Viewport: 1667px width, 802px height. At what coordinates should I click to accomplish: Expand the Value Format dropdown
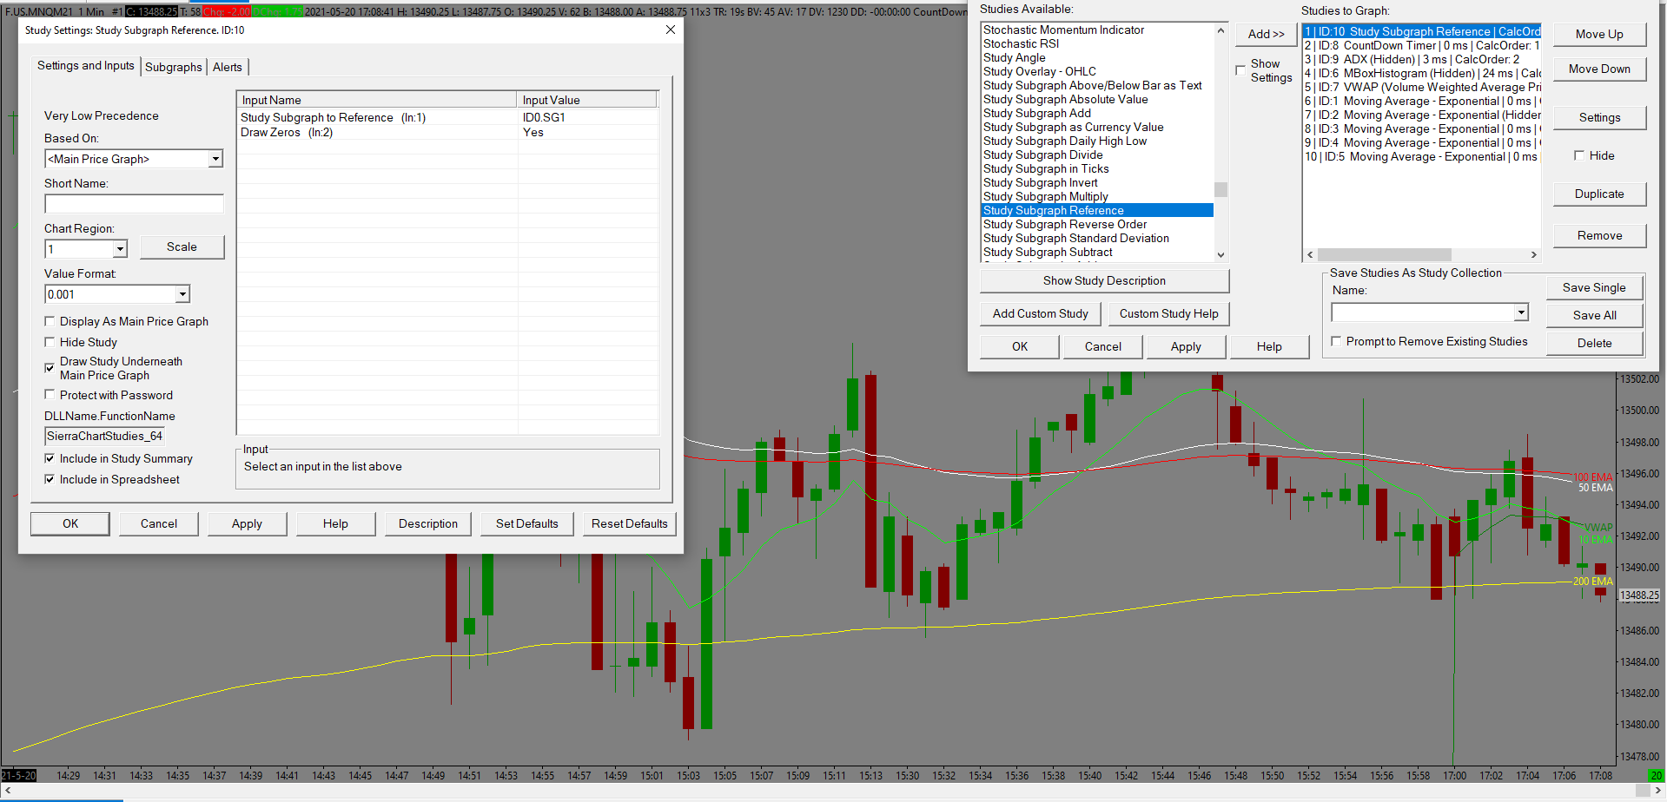pyautogui.click(x=182, y=294)
